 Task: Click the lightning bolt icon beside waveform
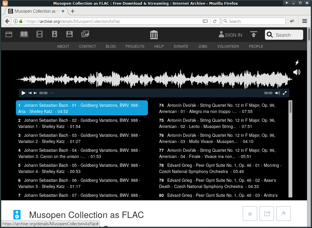[297, 63]
